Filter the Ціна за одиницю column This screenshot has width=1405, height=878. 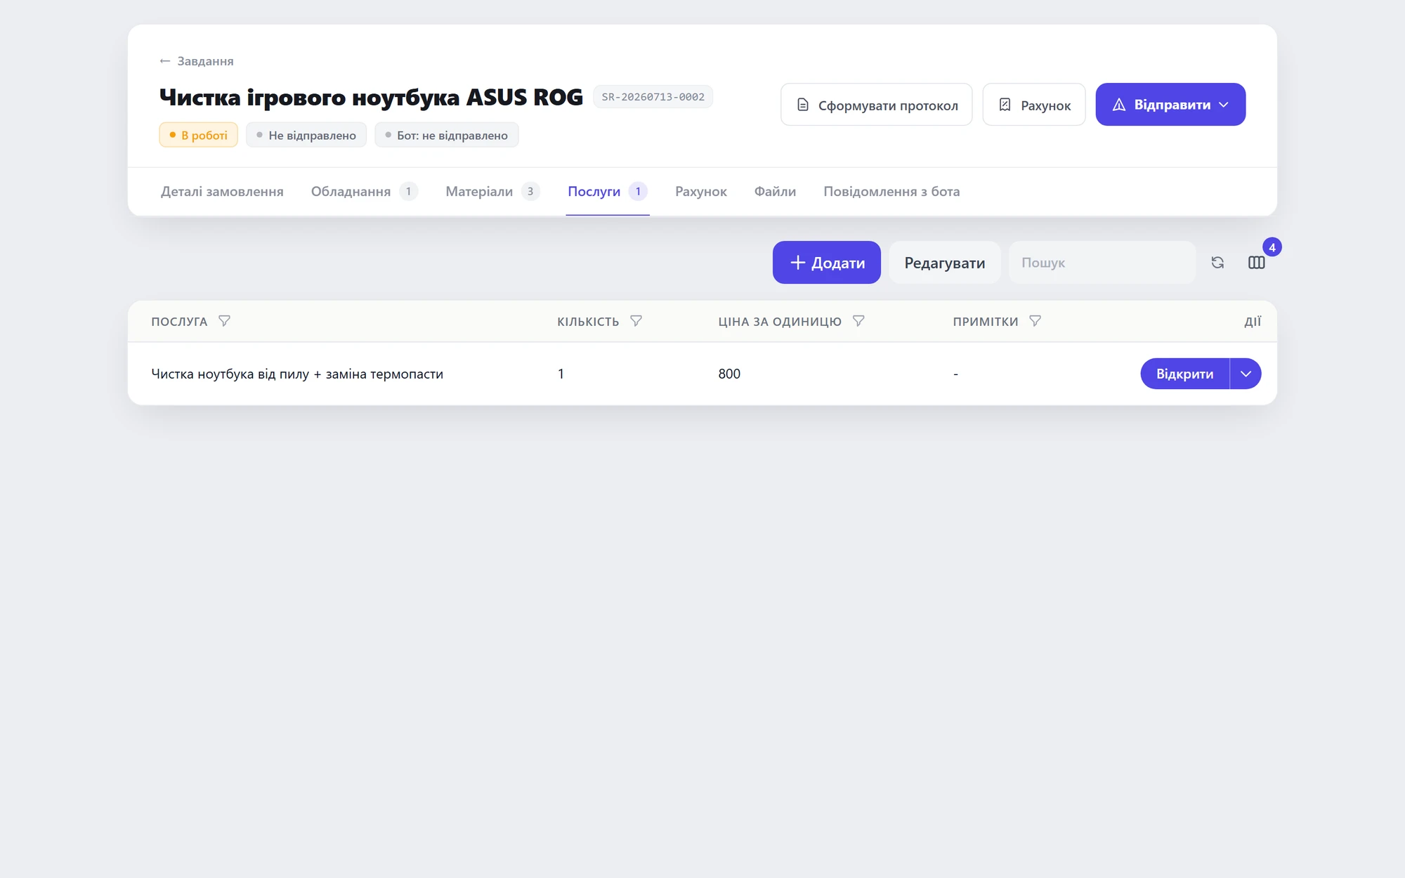pyautogui.click(x=858, y=321)
